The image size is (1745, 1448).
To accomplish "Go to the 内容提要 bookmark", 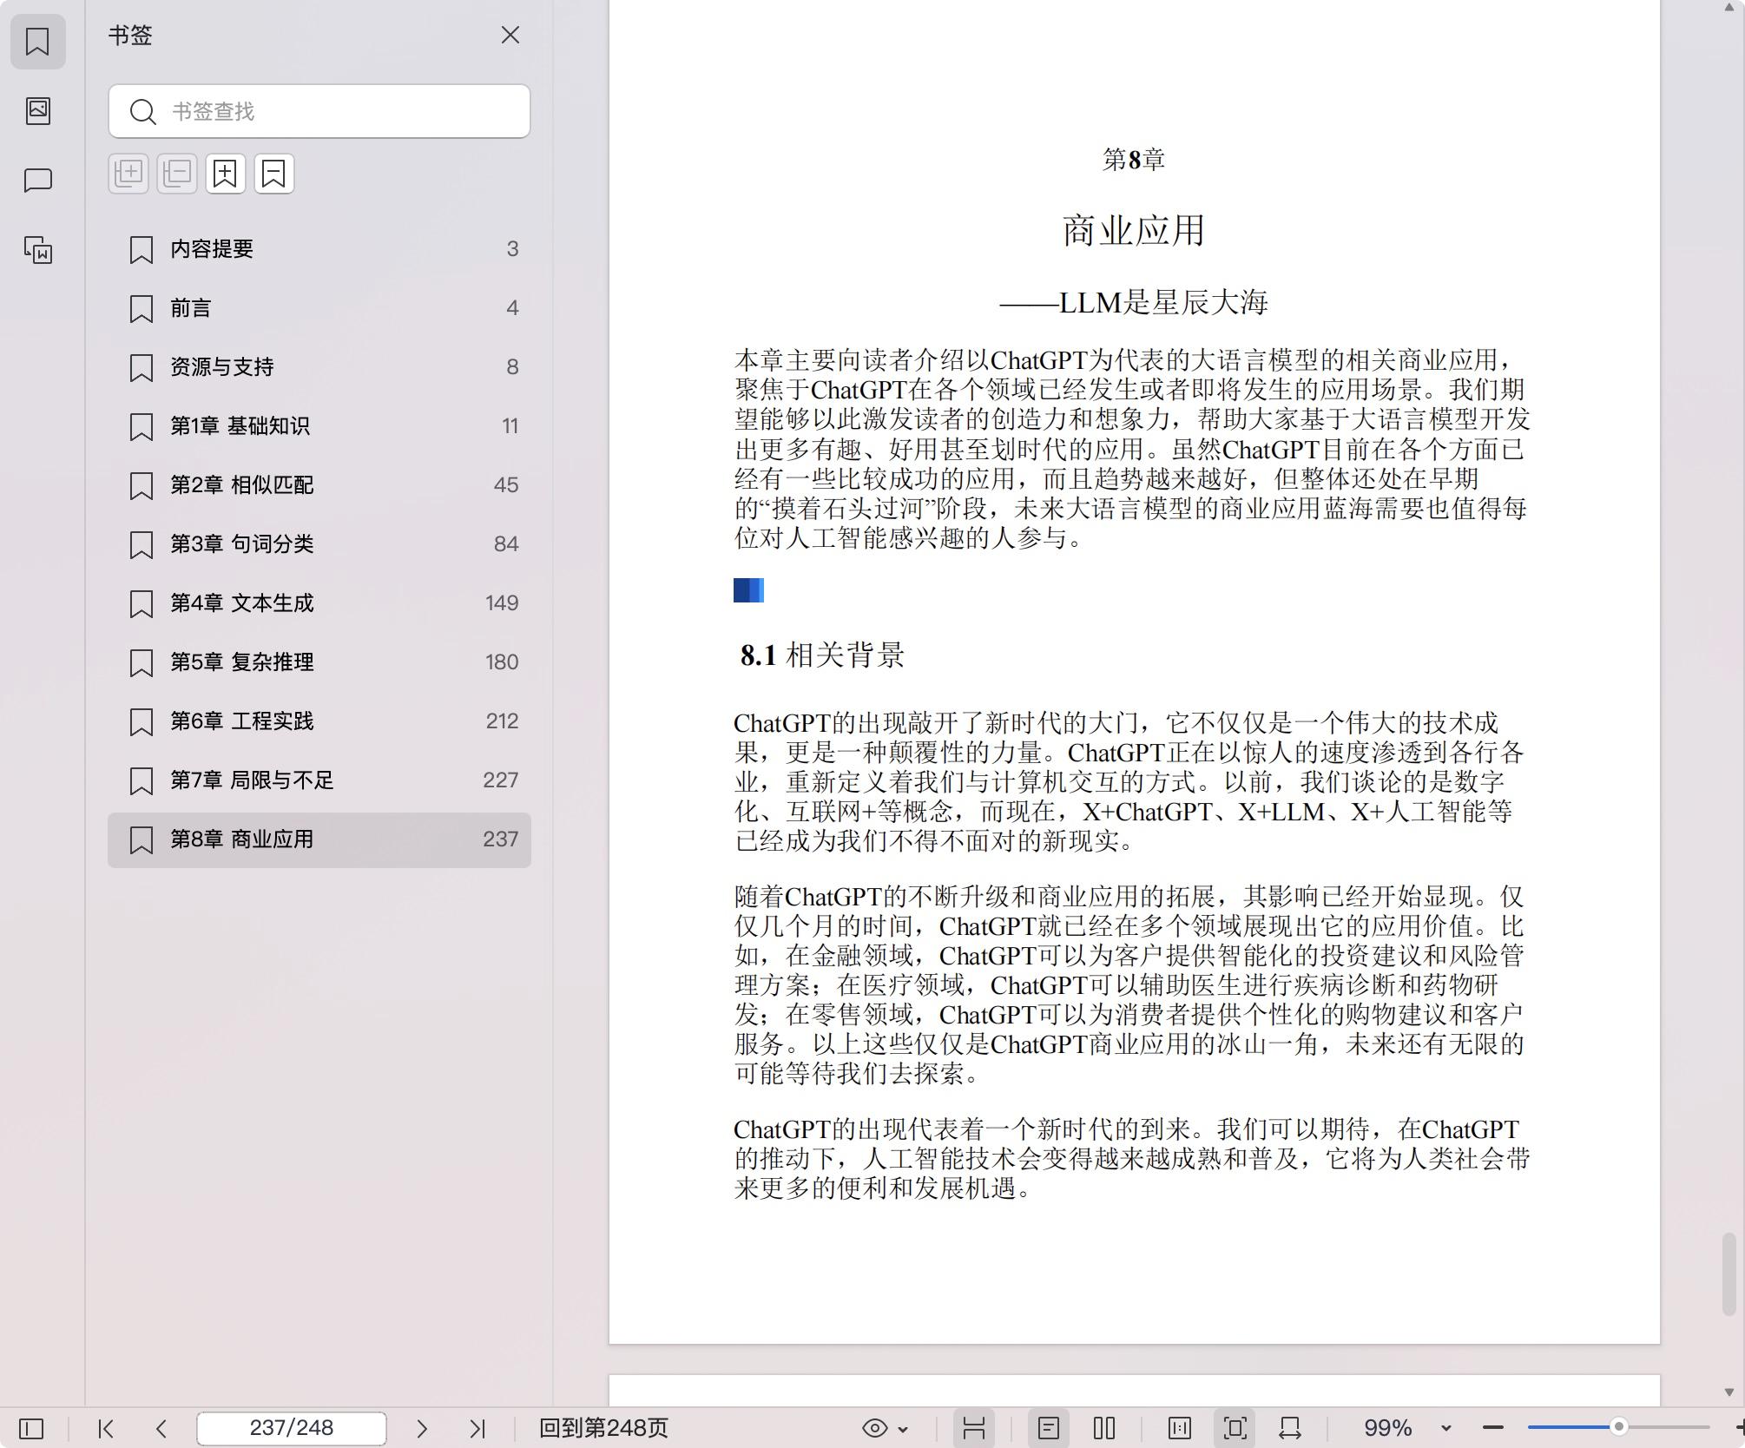I will click(319, 249).
